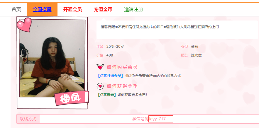Click the pink heart sticker on the photo frame
259x128 pixels.
pos(24,25)
